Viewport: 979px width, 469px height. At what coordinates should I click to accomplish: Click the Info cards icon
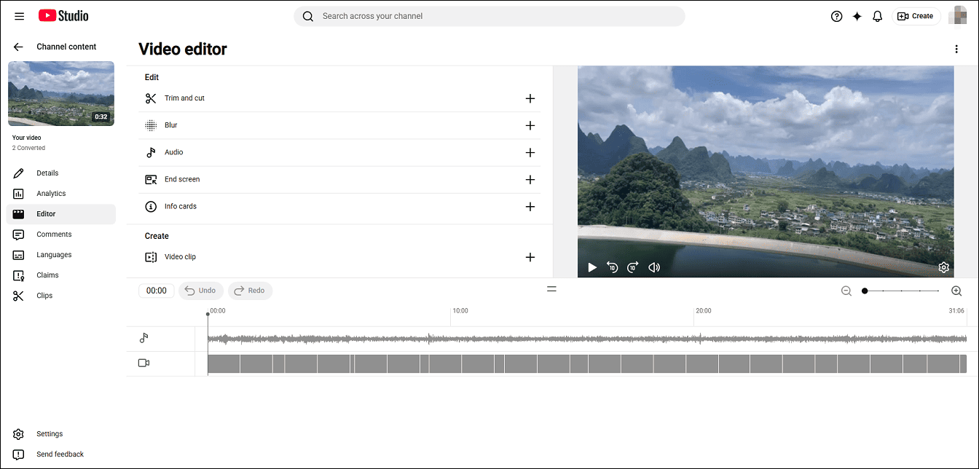[151, 207]
